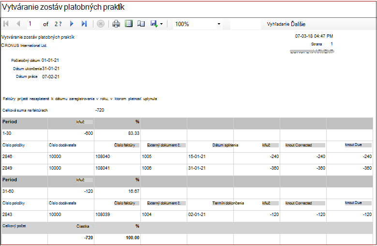Image resolution: width=377 pixels, height=246 pixels.
Task: Click the export save icon
Action: 154,24
